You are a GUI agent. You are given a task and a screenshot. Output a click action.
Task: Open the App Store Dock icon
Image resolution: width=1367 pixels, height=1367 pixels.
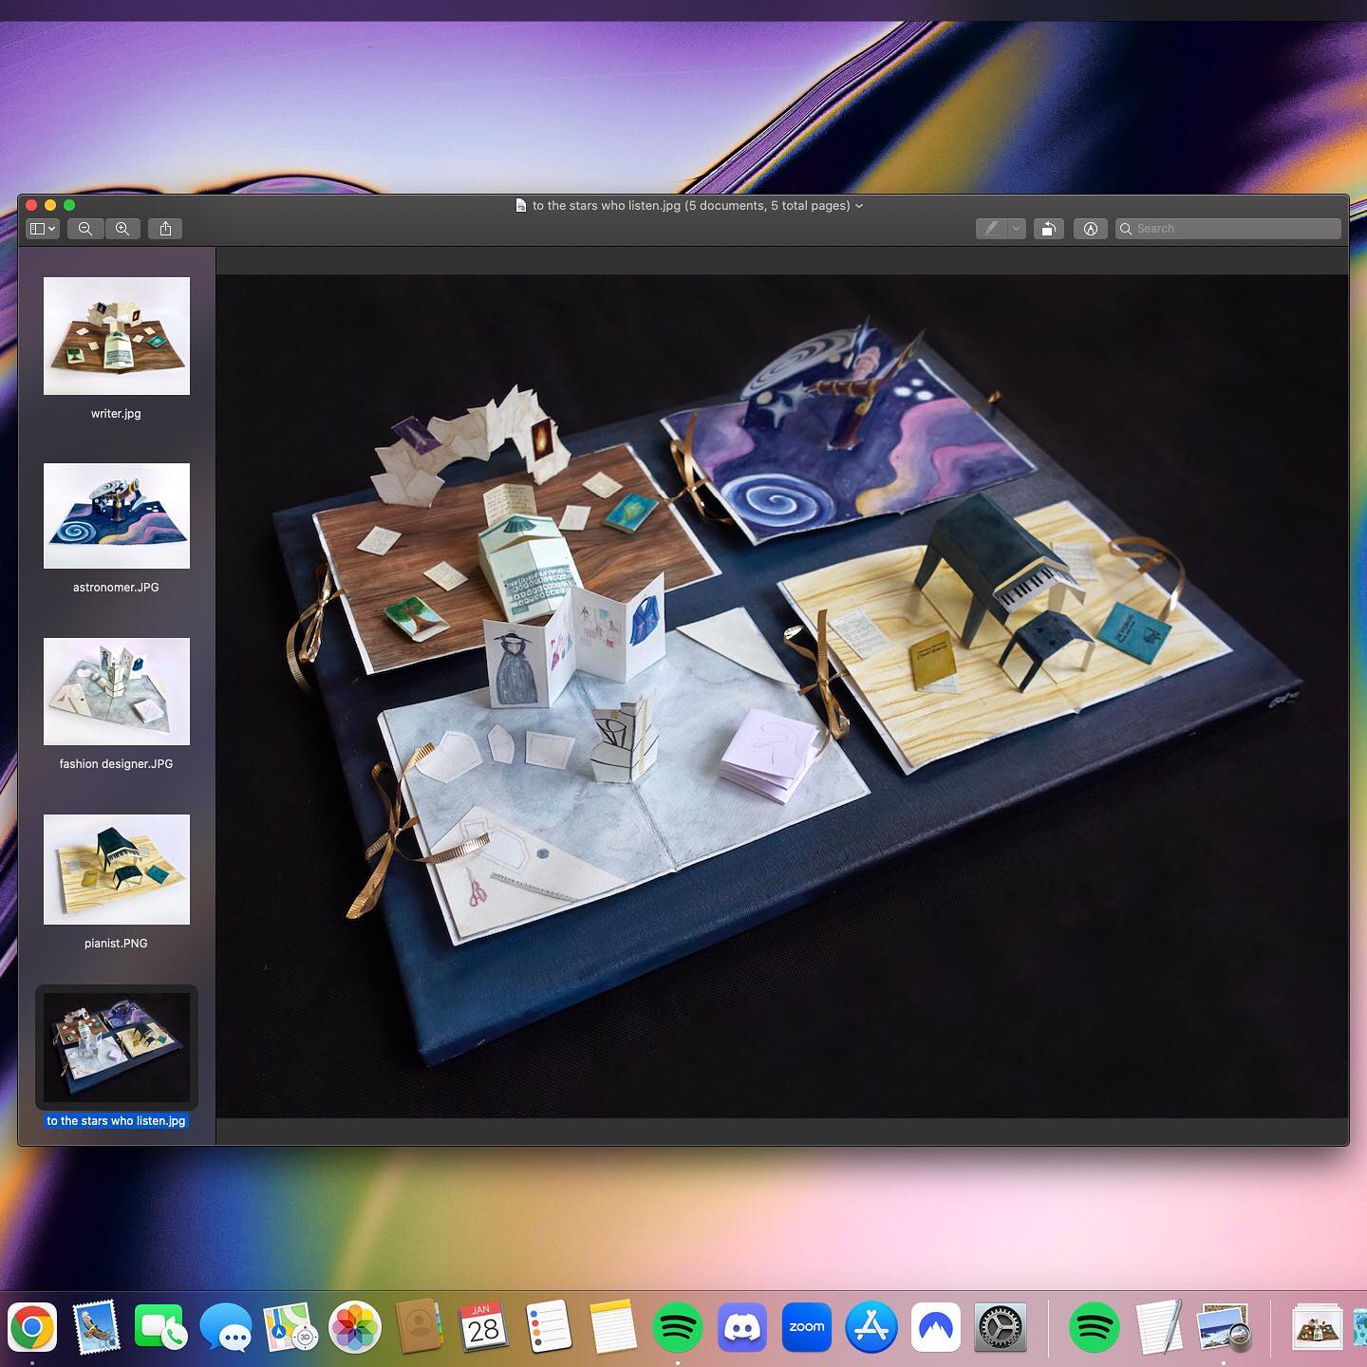(x=871, y=1327)
